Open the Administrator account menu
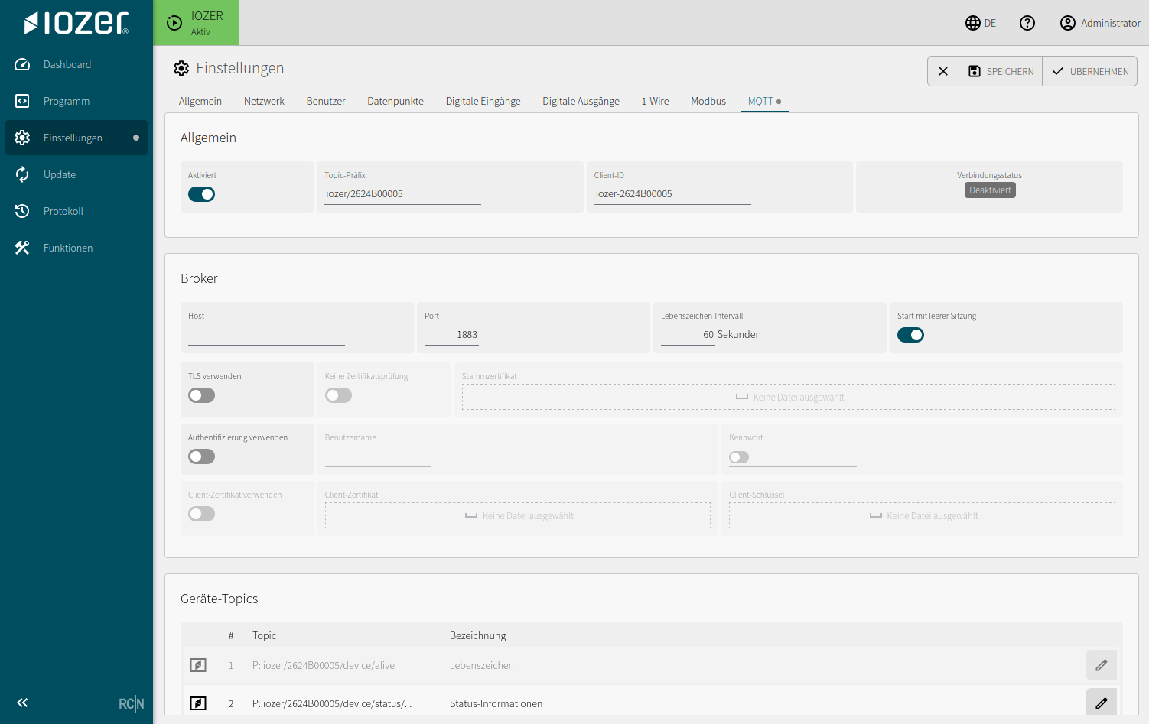Image resolution: width=1149 pixels, height=724 pixels. 1100,23
